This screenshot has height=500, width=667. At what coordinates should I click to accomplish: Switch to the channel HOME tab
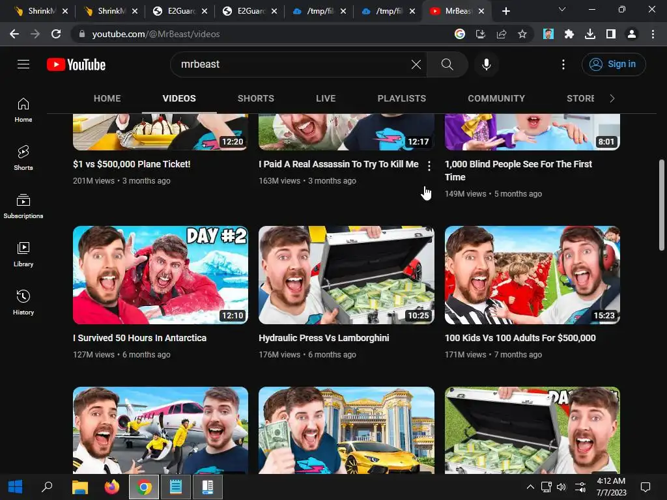(x=107, y=98)
